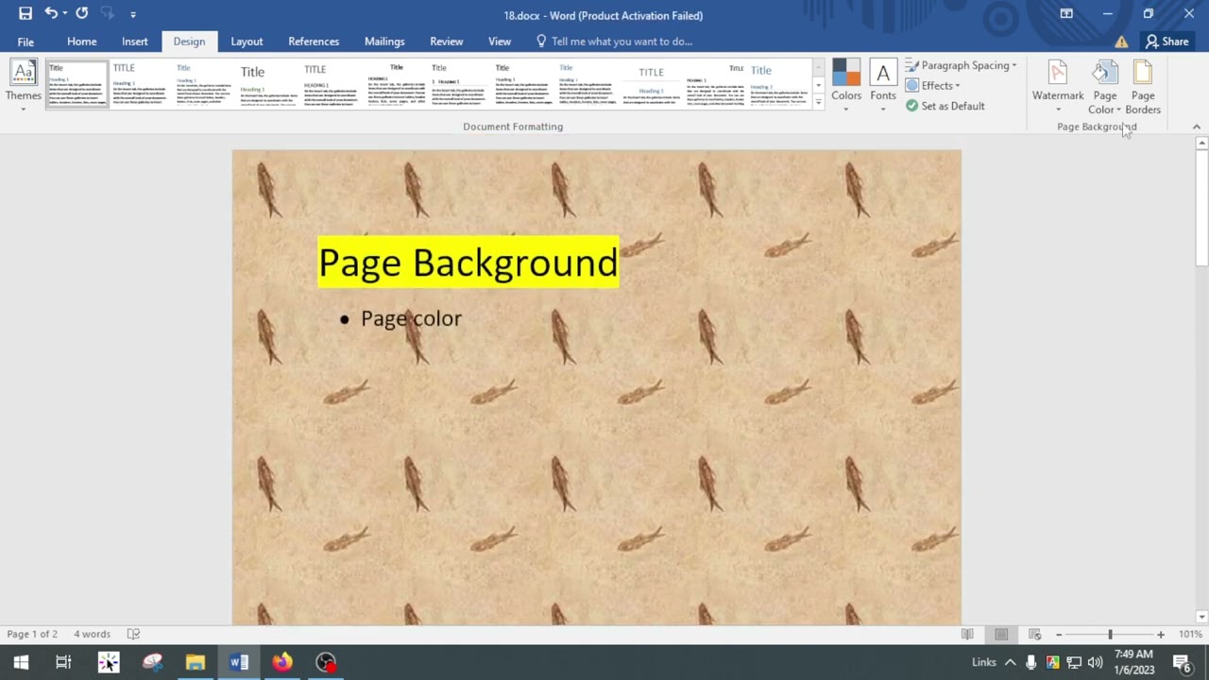Open the cursor app in the taskbar
1209x680 pixels.
tap(109, 662)
